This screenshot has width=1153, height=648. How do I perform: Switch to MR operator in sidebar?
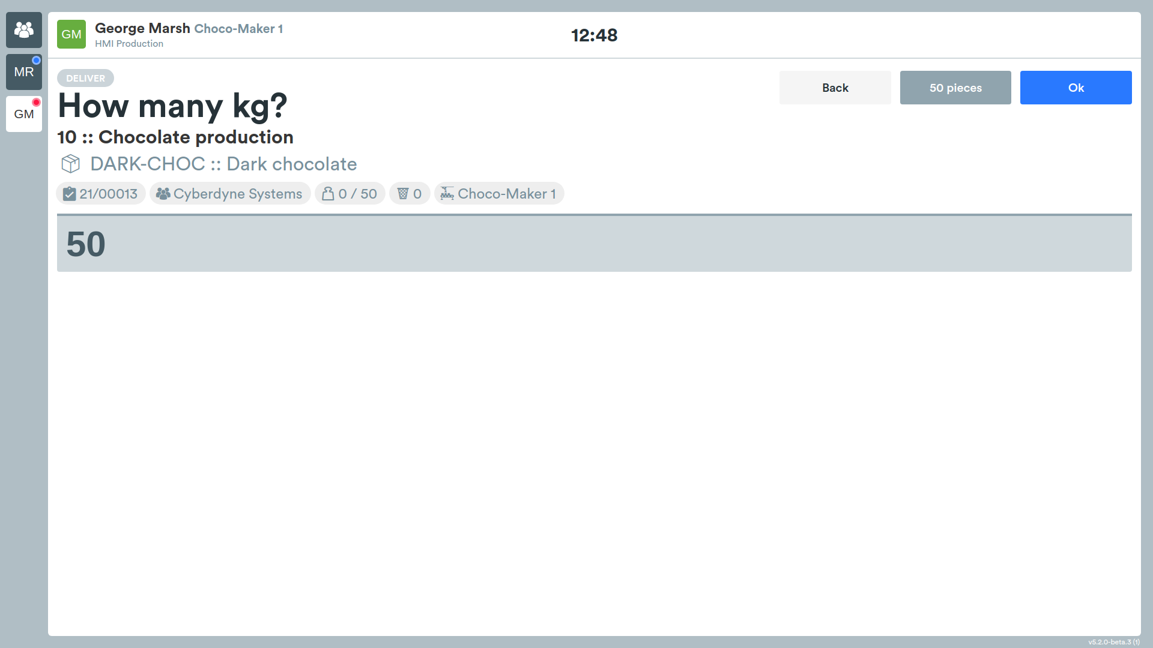(x=24, y=72)
